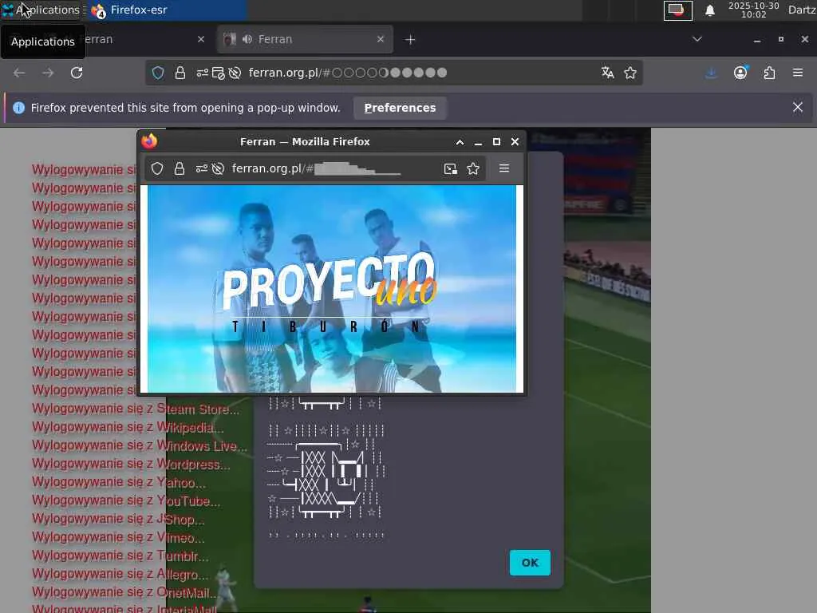Click Firefox logo in pop-up title bar
Viewport: 817px width, 613px height.
(x=149, y=141)
